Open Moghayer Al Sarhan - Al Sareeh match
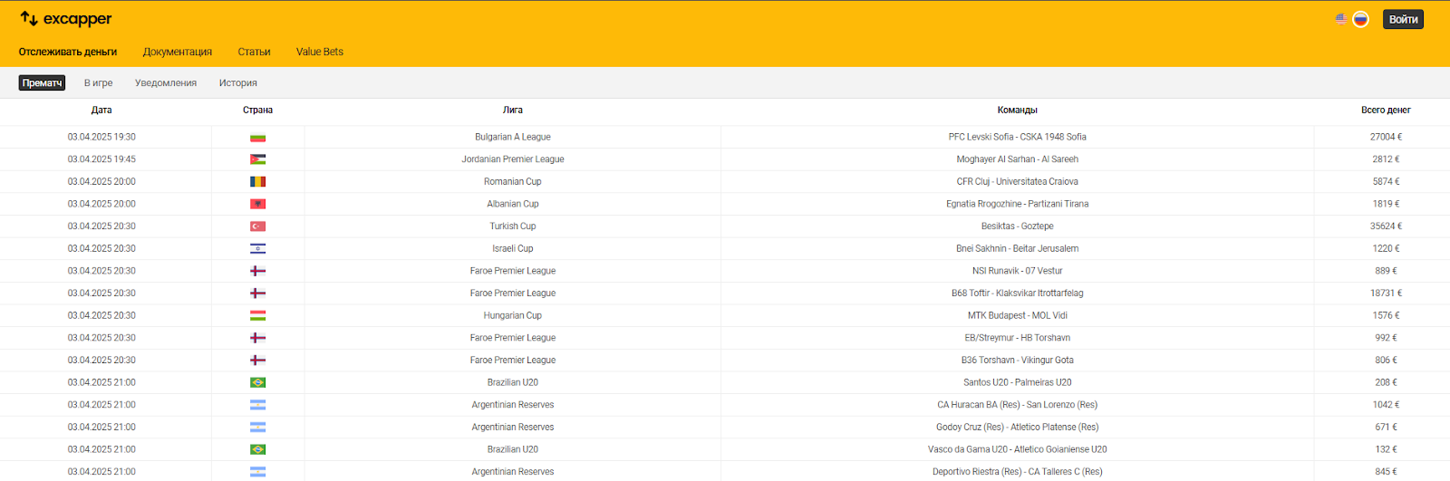This screenshot has height=481, width=1450. tap(1017, 159)
